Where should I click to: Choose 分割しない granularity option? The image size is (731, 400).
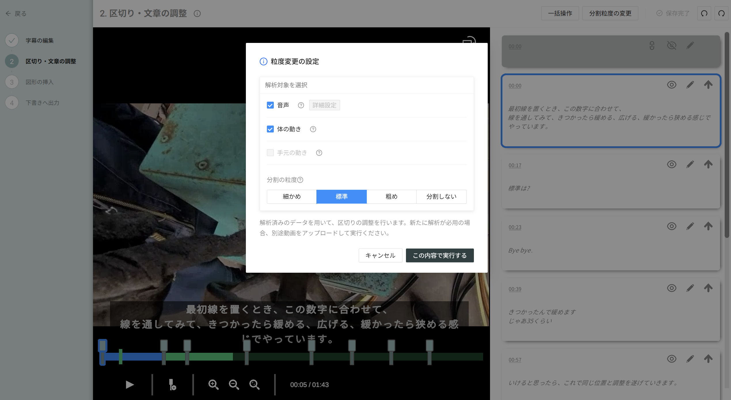coord(441,197)
